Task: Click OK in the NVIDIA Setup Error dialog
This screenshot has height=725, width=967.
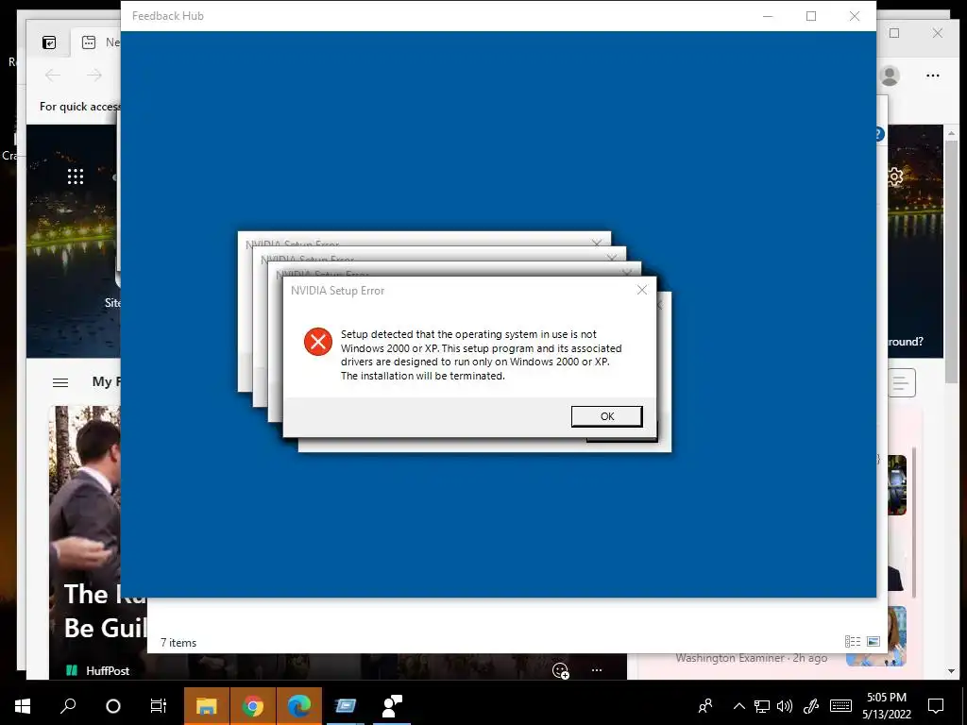Action: click(607, 416)
